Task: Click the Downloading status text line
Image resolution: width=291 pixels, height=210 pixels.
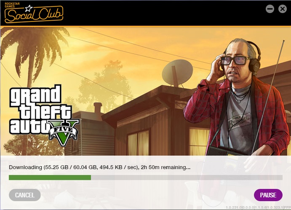Action: pos(100,167)
